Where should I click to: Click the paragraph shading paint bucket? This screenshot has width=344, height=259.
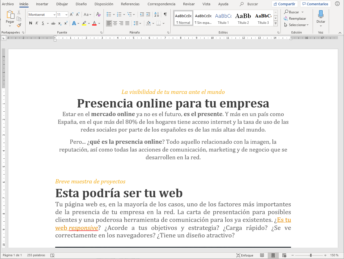coord(148,23)
